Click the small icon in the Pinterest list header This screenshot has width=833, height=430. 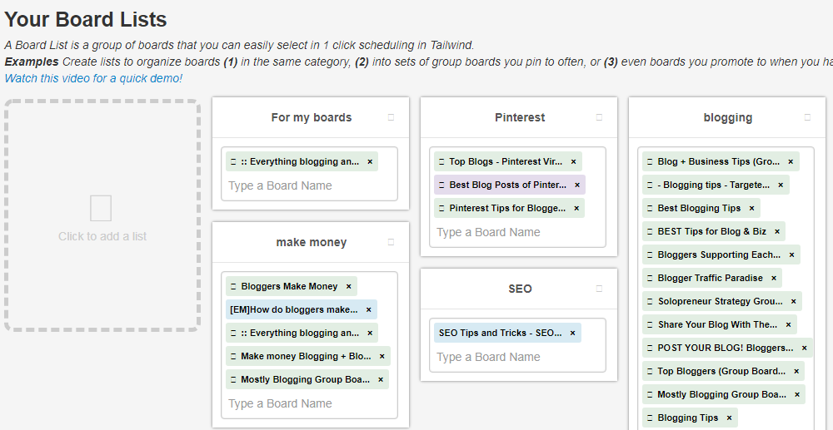pyautogui.click(x=599, y=117)
